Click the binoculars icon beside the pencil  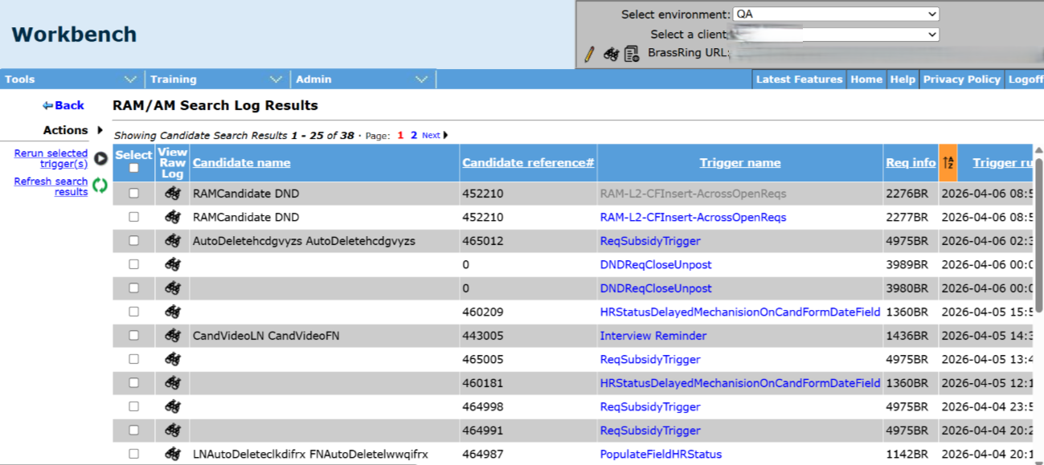point(611,54)
